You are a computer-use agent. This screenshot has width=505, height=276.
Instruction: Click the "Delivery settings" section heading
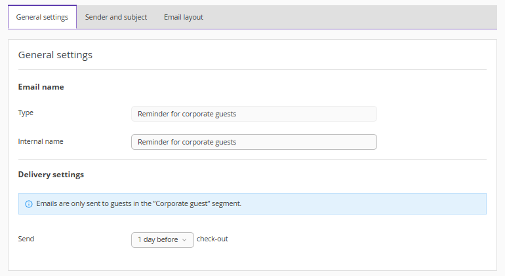click(x=51, y=175)
